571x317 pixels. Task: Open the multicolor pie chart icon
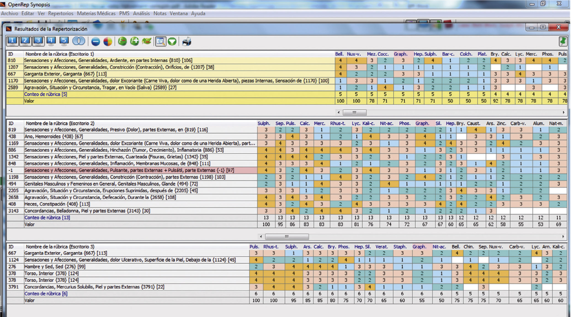[x=108, y=42]
